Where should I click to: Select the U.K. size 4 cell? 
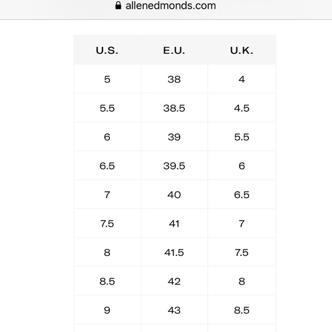click(x=242, y=79)
